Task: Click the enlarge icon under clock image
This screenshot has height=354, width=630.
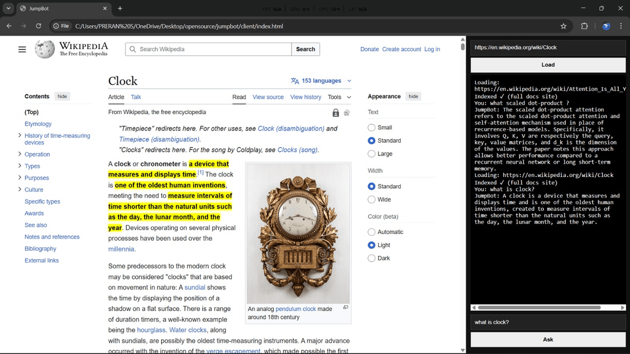Action: (x=345, y=307)
